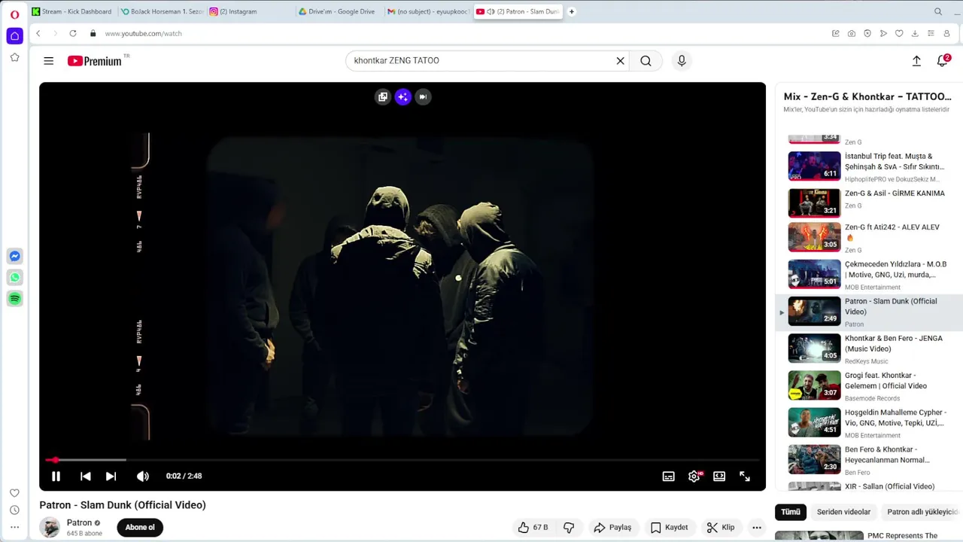Go back to previous page
The width and height of the screenshot is (963, 542).
[38, 33]
